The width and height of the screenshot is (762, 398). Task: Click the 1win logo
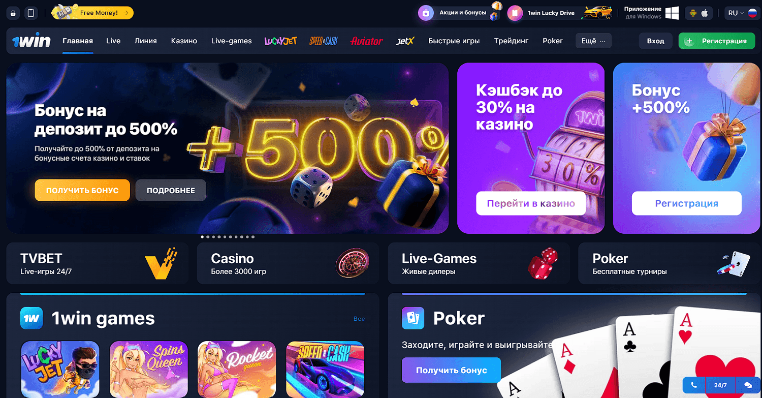(x=31, y=41)
